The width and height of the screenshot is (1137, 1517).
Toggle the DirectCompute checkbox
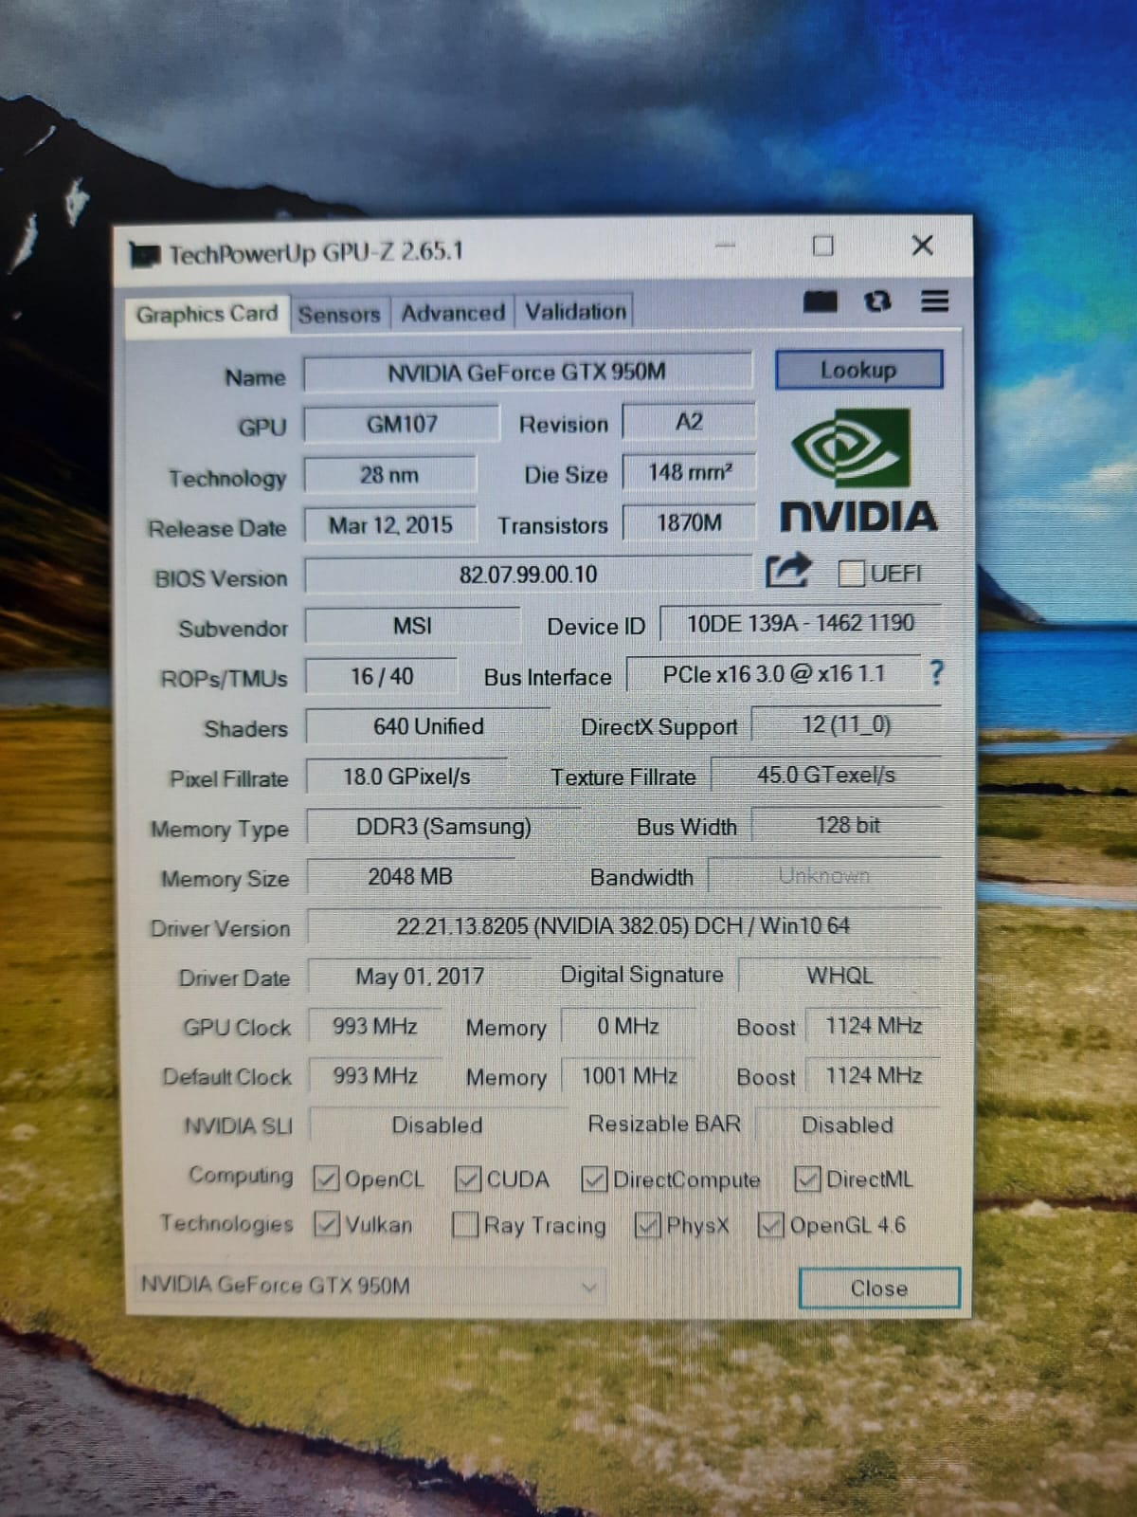coord(594,1179)
